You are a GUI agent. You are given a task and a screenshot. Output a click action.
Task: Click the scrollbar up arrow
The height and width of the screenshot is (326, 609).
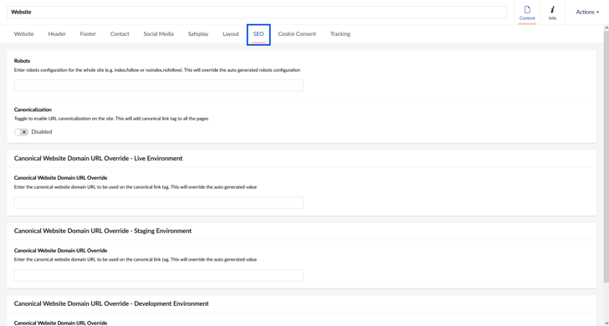pos(606,28)
